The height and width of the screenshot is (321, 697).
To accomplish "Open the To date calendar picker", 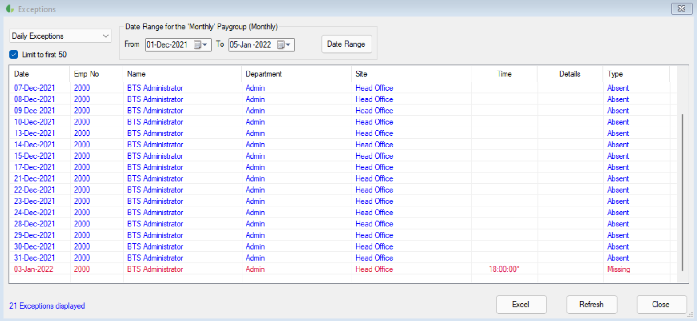I will pos(284,45).
